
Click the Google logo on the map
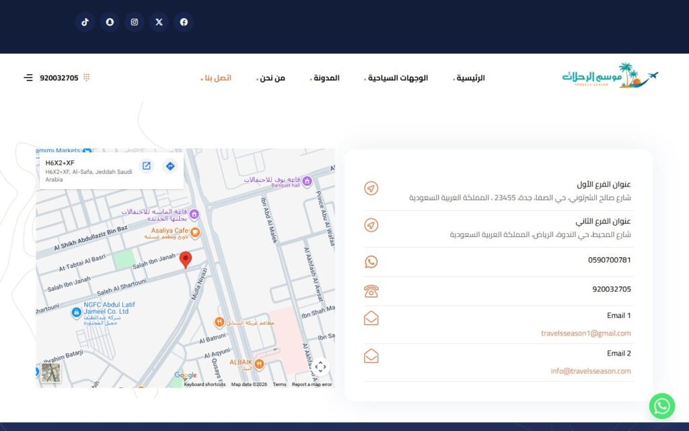[x=186, y=375]
